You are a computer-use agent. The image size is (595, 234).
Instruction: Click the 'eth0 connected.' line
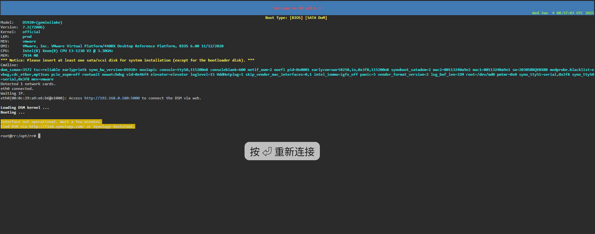tap(17, 89)
